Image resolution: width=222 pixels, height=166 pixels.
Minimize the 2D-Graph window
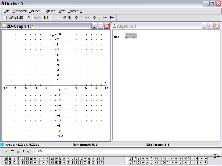point(94,26)
